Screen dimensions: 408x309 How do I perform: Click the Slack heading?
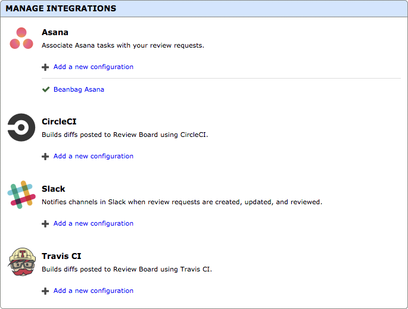54,189
